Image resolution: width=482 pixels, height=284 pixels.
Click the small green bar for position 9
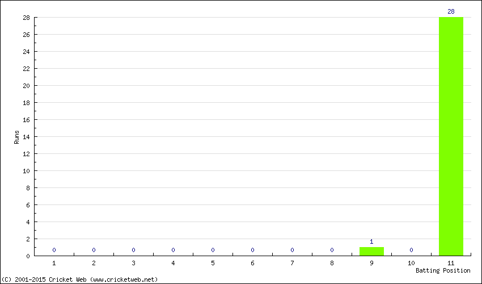click(371, 252)
